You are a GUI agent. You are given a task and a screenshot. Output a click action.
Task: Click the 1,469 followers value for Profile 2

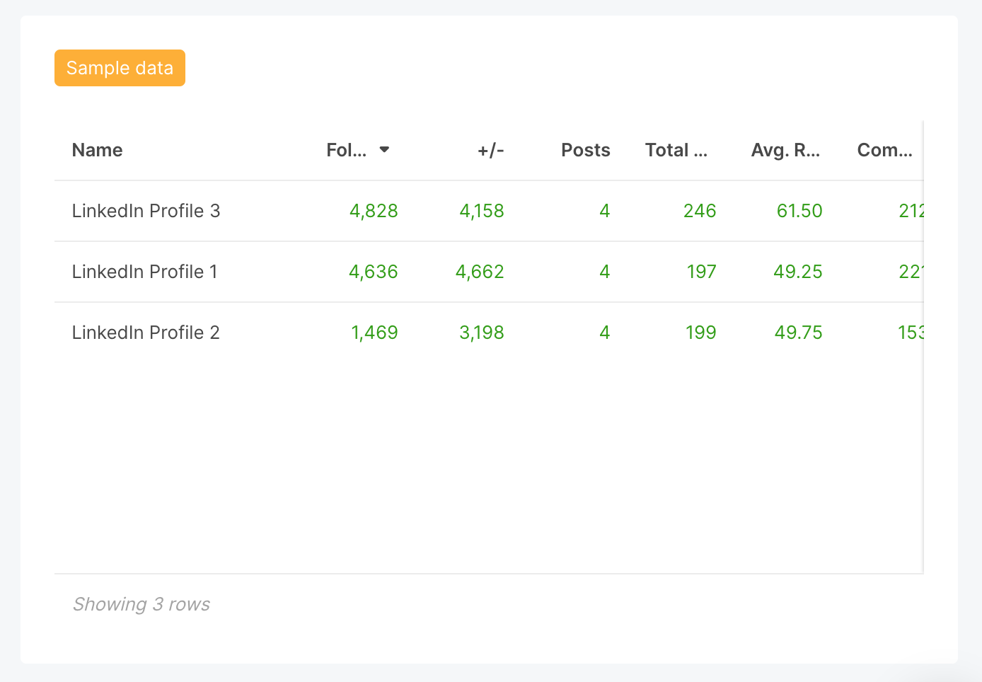[375, 332]
